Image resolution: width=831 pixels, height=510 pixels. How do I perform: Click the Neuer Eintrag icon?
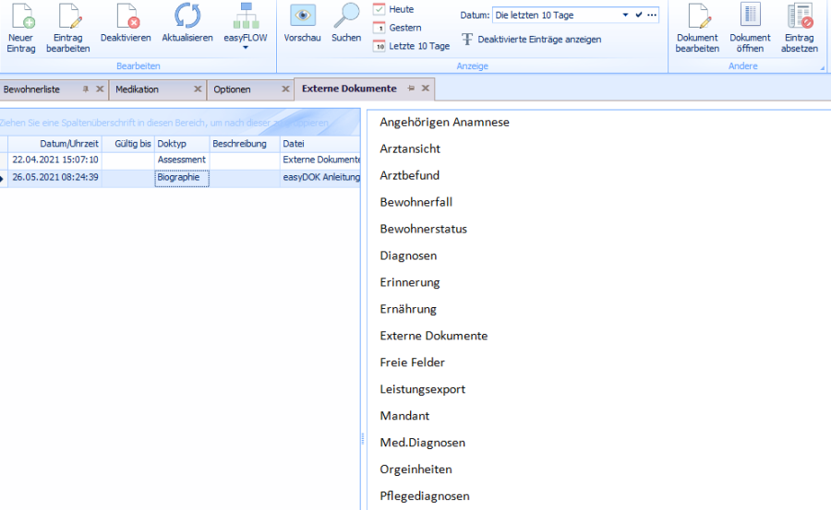click(x=20, y=17)
